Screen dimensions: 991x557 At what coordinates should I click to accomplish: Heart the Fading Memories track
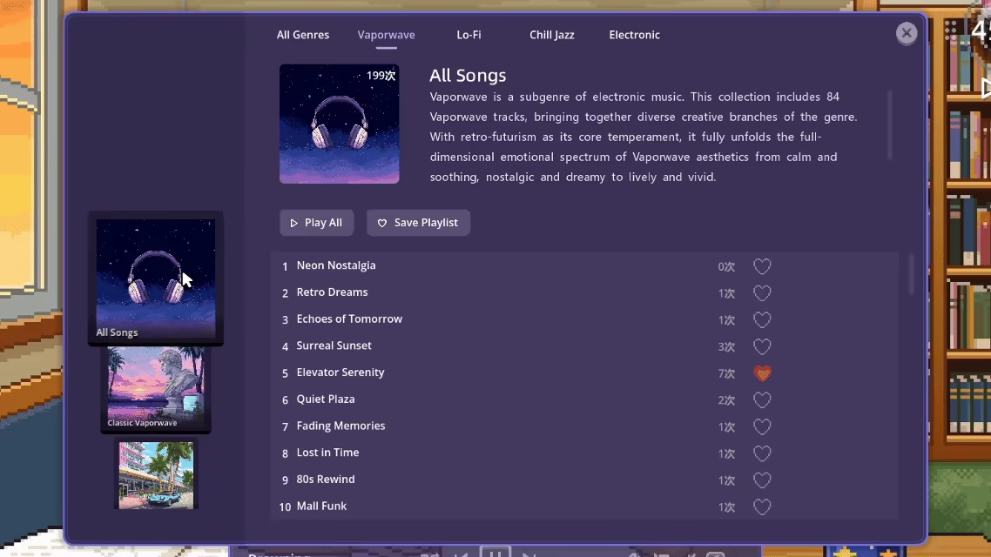click(x=762, y=427)
